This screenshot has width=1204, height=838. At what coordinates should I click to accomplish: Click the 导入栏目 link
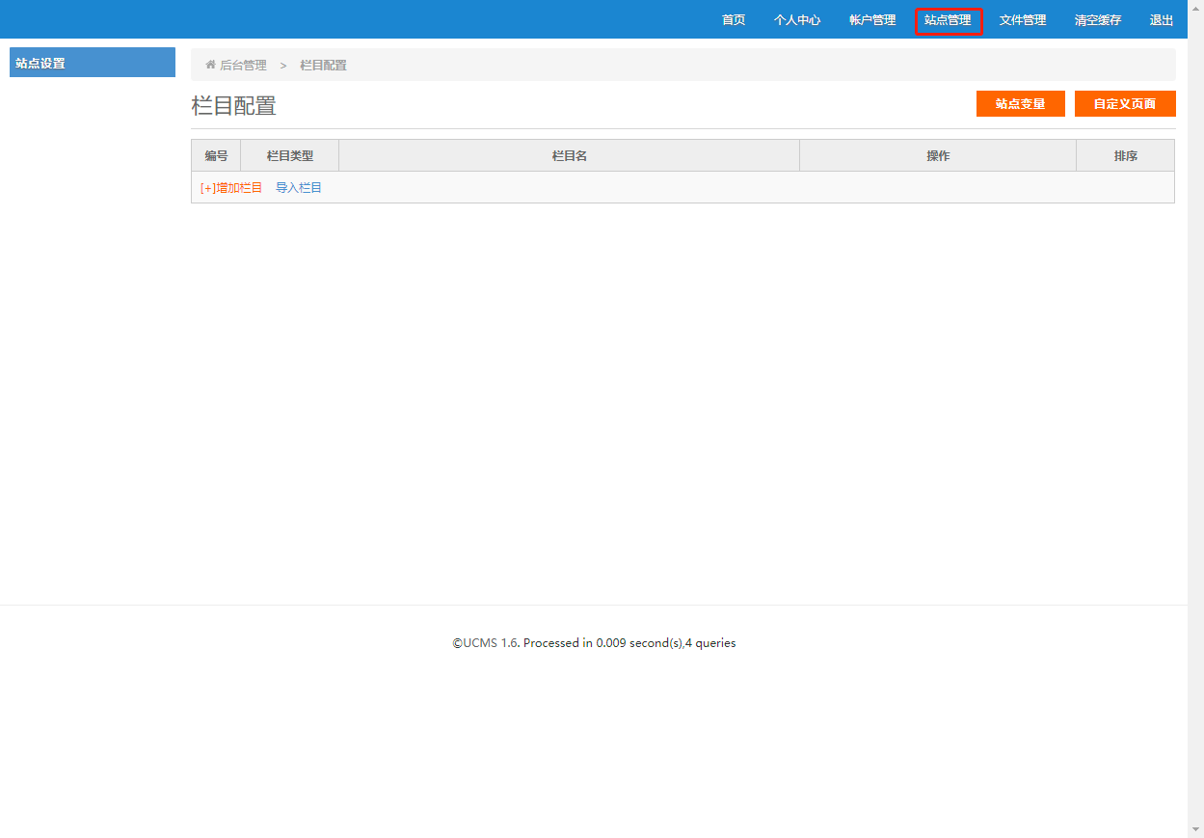tap(299, 188)
